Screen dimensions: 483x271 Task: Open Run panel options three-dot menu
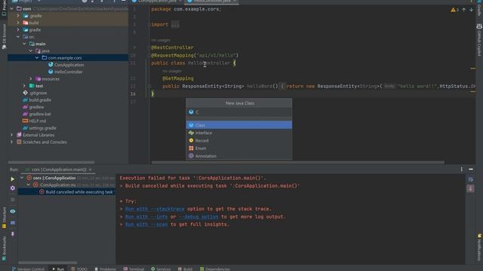pyautogui.click(x=461, y=169)
